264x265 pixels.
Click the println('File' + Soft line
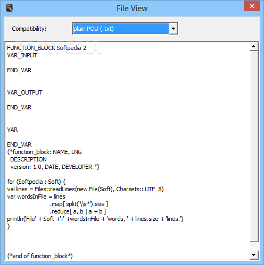95,219
